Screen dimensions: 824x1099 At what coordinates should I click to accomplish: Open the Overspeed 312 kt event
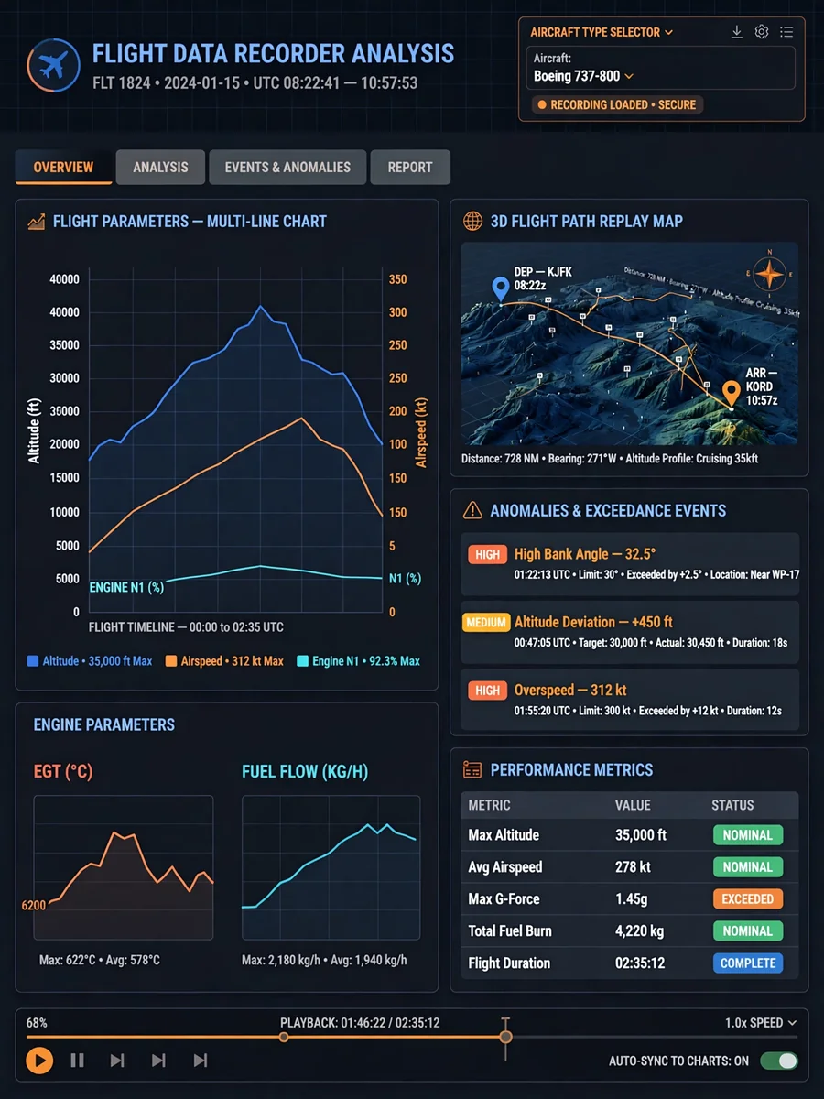[x=630, y=699]
